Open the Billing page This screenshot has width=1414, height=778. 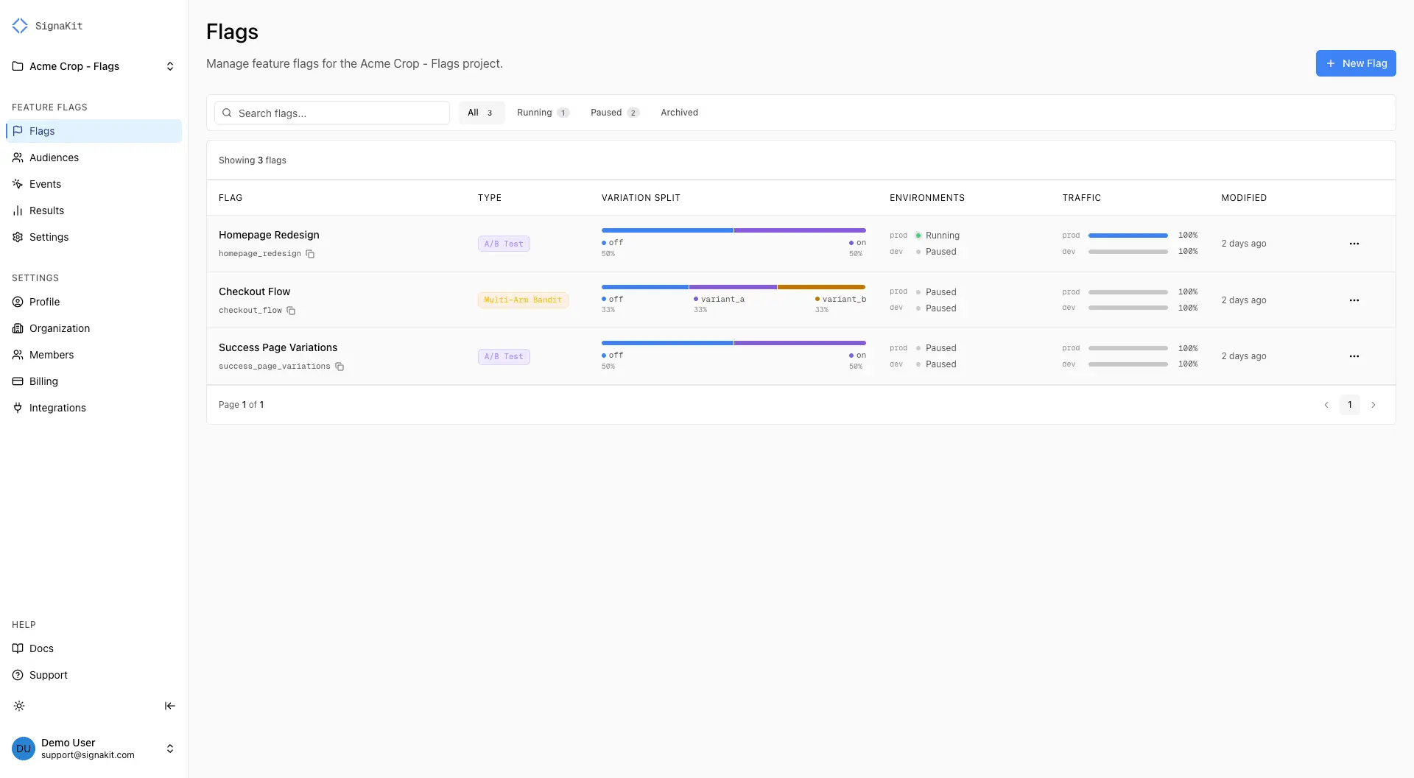point(94,381)
